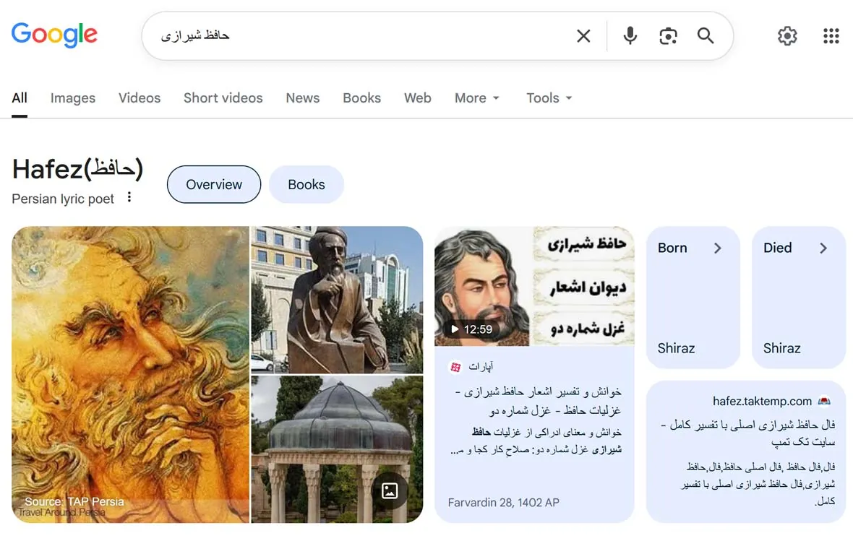
Task: Open the hafez.taktemp.com link
Action: click(x=762, y=402)
